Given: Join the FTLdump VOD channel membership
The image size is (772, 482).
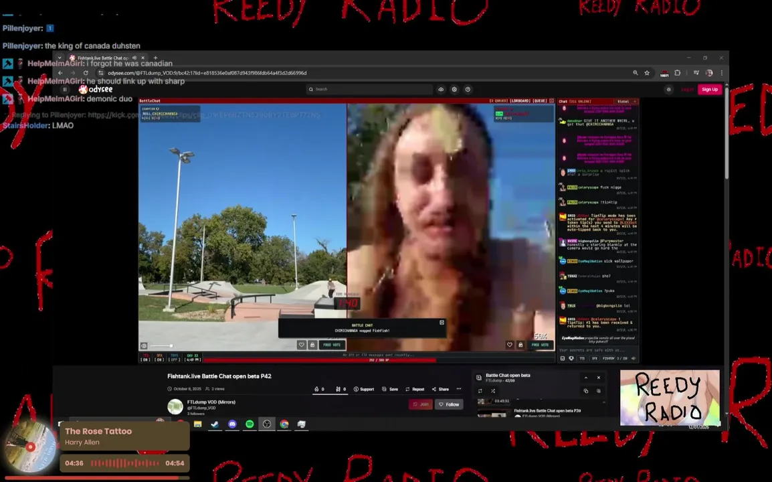Looking at the screenshot, I should click(x=421, y=404).
